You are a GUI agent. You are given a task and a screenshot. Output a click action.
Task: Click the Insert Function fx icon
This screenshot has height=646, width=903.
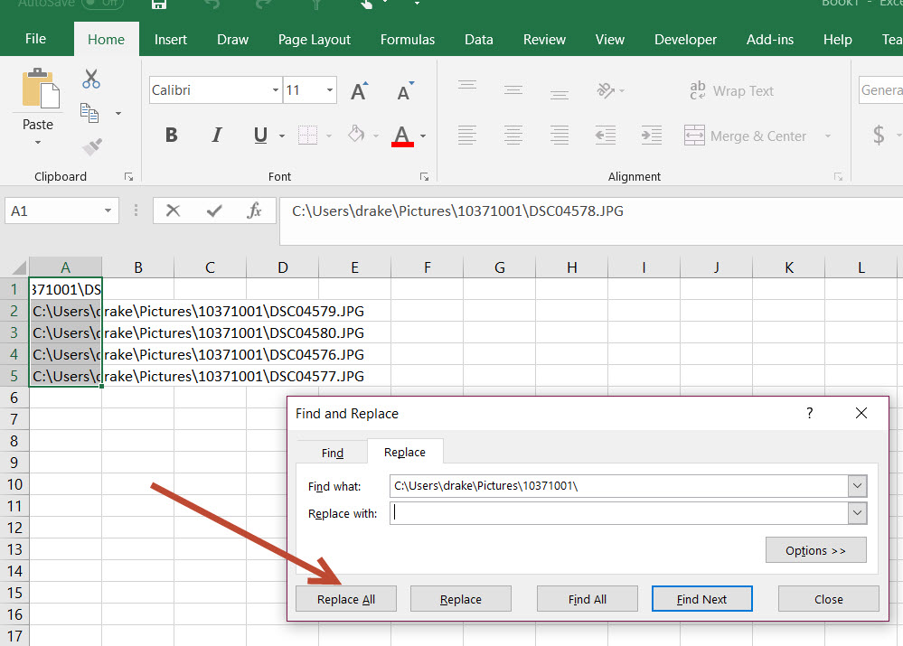pyautogui.click(x=254, y=211)
